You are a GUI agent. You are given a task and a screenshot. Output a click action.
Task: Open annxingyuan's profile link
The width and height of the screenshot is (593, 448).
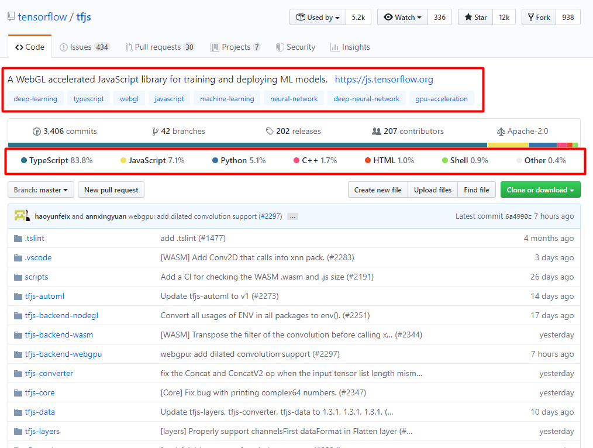pyautogui.click(x=106, y=216)
